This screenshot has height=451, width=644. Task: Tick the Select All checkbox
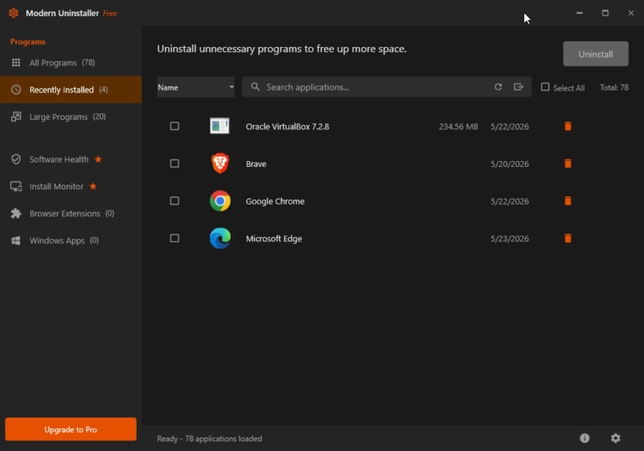coord(545,87)
